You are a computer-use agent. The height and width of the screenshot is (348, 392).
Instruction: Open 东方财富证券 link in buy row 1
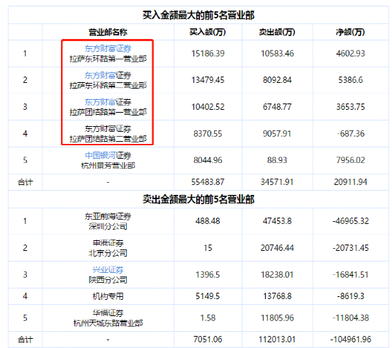pos(108,48)
